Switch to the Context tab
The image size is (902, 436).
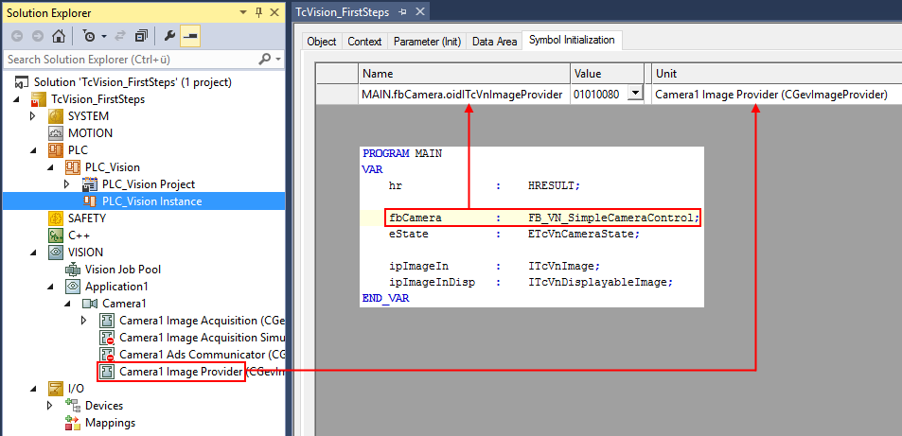click(x=364, y=42)
